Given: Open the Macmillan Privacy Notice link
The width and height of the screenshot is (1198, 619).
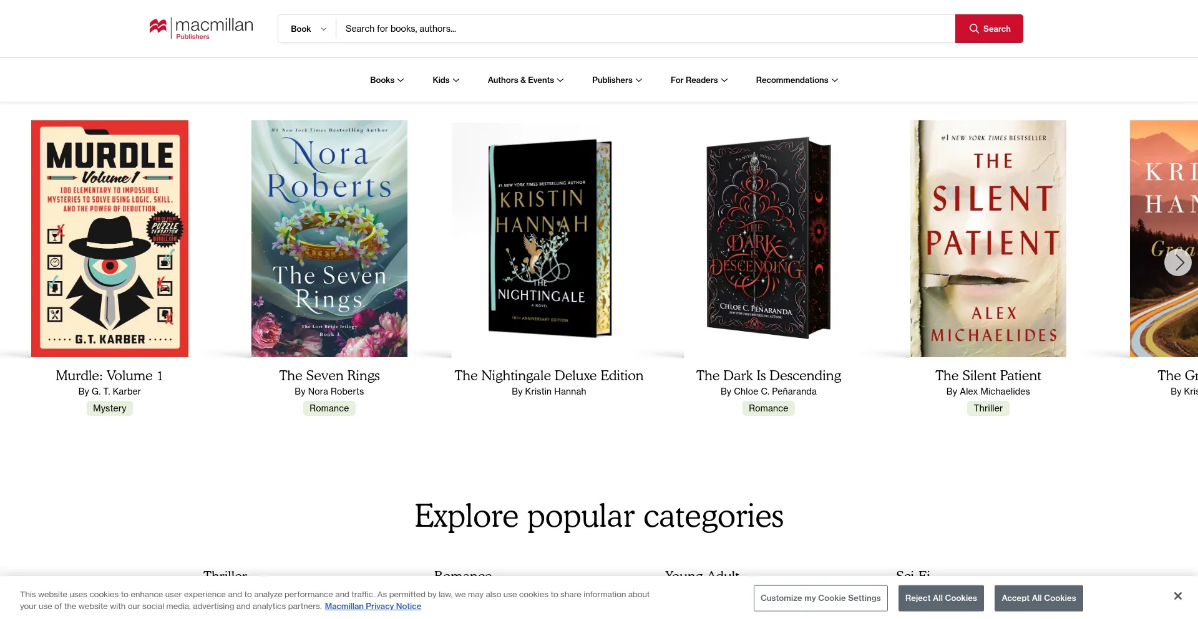Looking at the screenshot, I should click(x=373, y=607).
